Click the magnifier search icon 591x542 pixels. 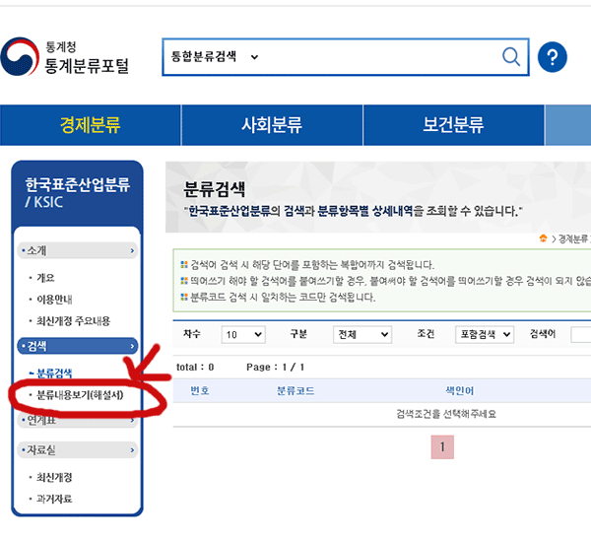tap(511, 57)
